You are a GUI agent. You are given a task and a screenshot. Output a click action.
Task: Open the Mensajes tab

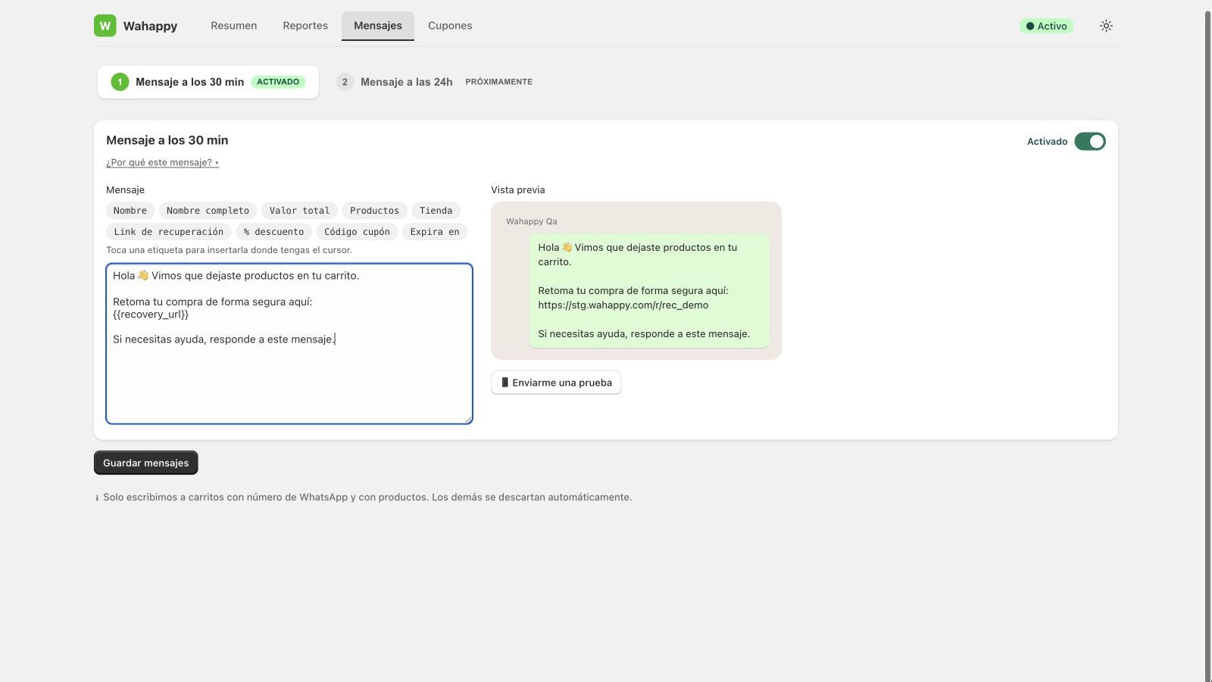378,26
